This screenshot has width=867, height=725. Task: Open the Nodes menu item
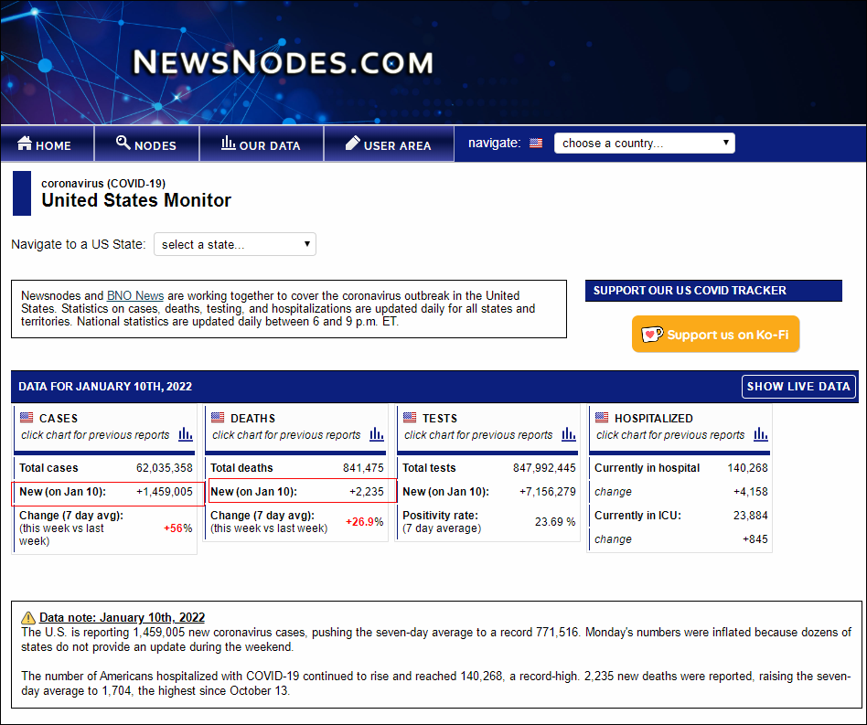146,144
